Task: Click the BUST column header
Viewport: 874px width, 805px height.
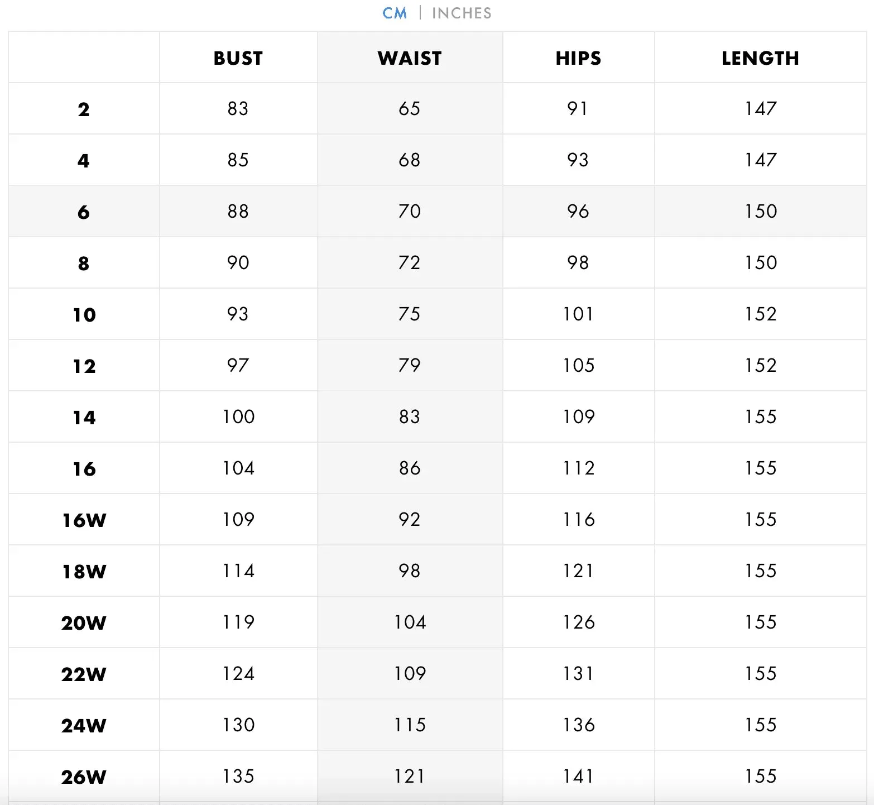Action: point(238,58)
